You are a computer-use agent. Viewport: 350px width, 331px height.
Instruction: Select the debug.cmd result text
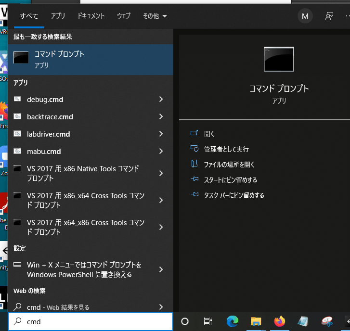(45, 99)
